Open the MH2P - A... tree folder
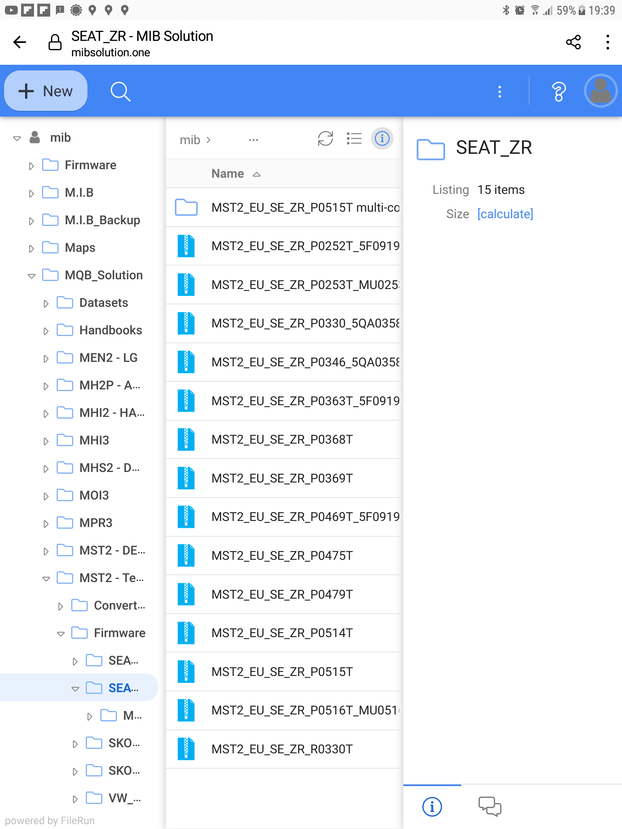 [x=110, y=385]
